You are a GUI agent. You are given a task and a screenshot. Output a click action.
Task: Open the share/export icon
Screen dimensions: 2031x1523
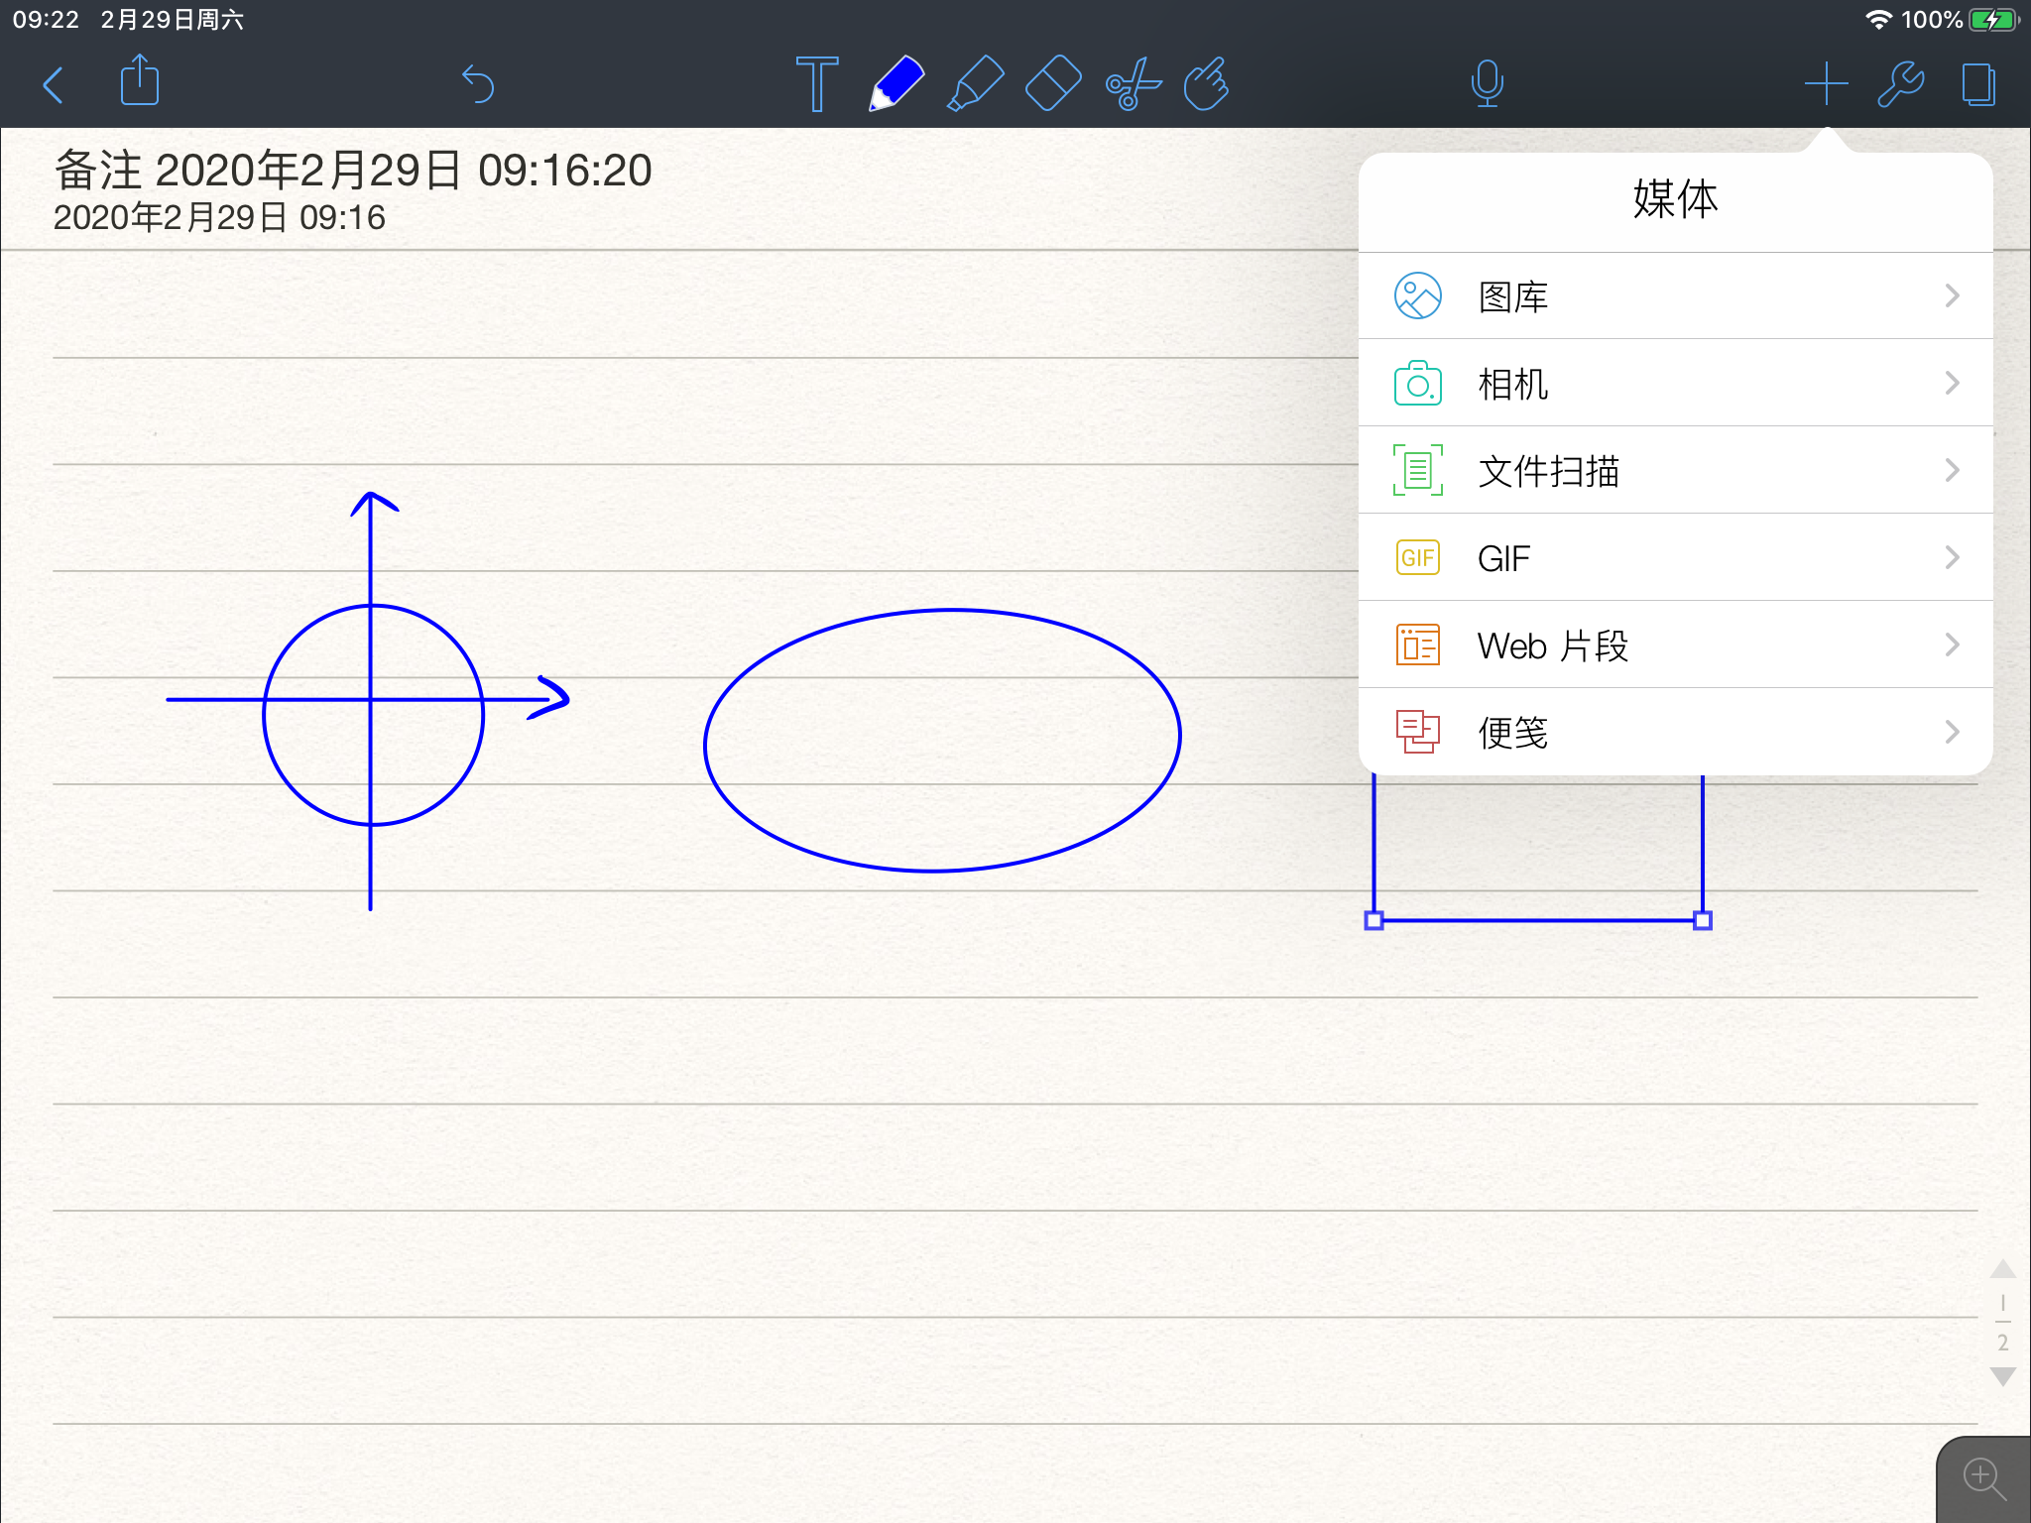pos(139,81)
